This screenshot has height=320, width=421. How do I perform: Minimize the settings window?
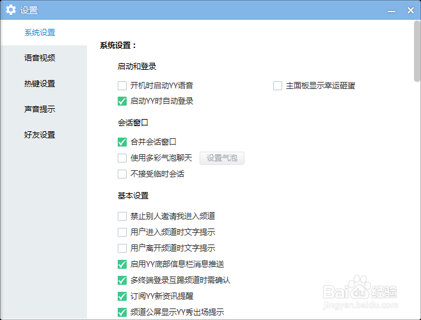click(392, 11)
